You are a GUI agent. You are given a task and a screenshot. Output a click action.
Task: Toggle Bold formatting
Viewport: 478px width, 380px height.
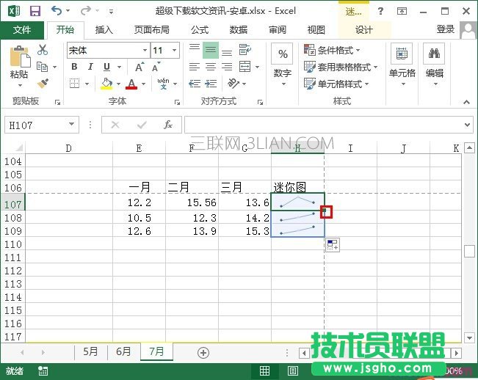(74, 67)
